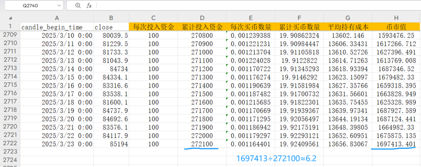Expand the name box dropdown arrow
This screenshot has width=421, height=167.
[x=59, y=6]
